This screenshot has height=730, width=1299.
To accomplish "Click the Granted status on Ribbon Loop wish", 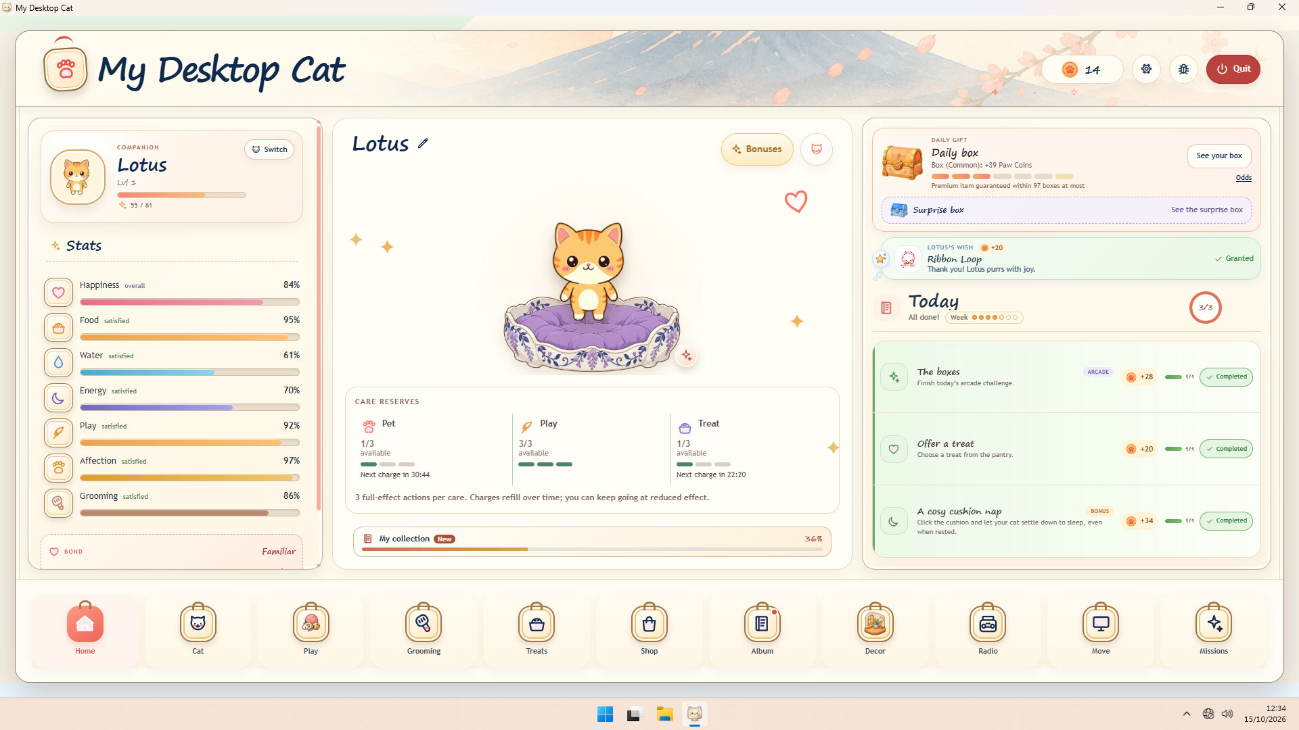I will click(1234, 258).
